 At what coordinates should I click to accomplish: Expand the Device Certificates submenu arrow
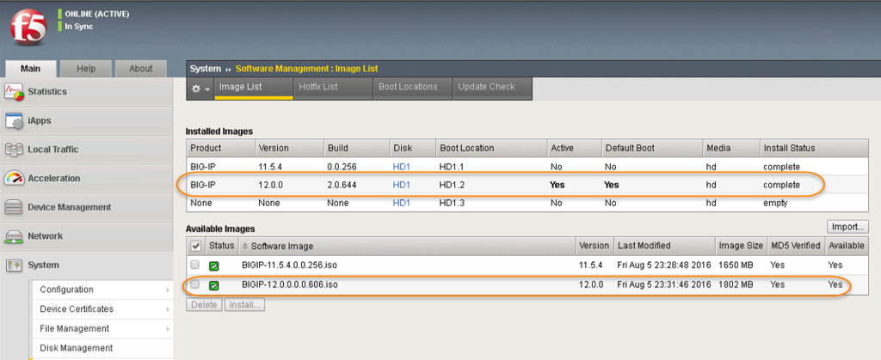click(168, 309)
